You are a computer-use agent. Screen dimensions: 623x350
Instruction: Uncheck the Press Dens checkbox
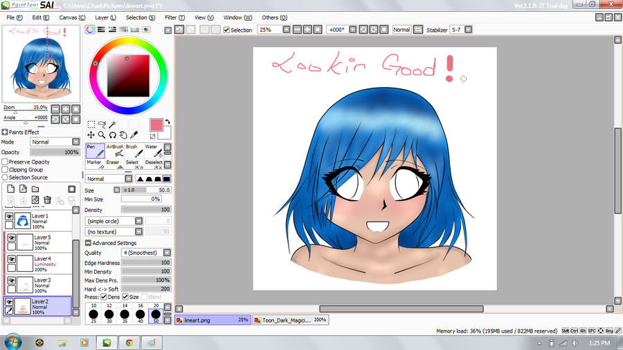click(x=104, y=297)
